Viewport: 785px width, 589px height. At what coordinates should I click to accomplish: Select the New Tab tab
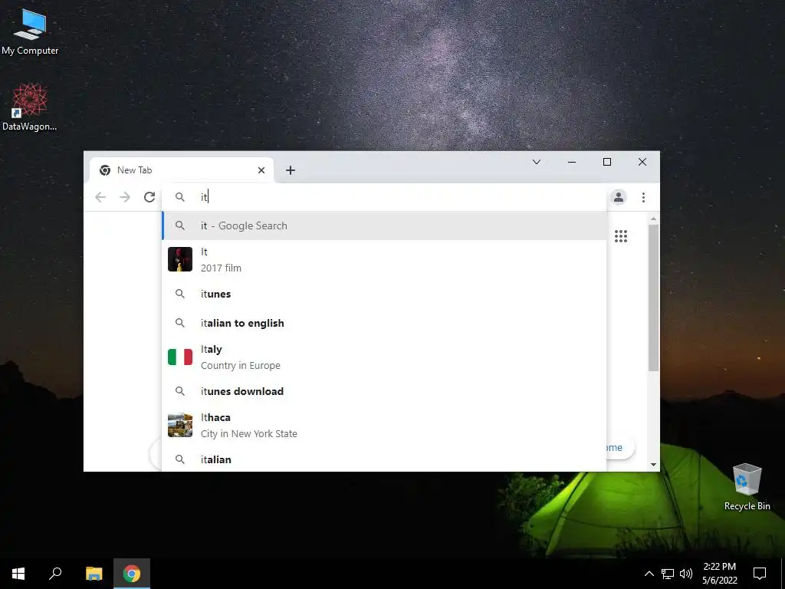tap(182, 170)
